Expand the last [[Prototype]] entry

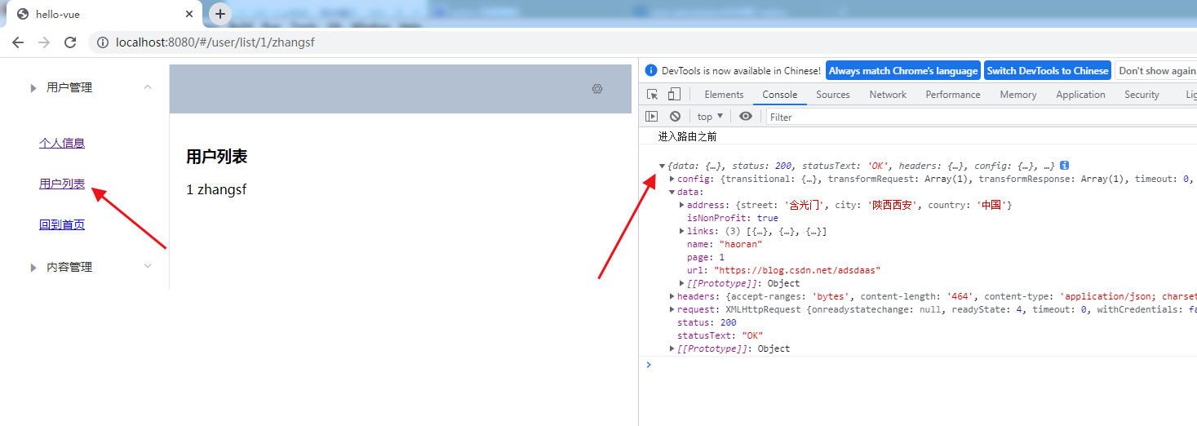click(672, 348)
